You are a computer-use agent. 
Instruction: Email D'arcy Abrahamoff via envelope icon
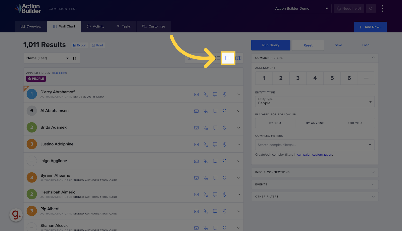[x=196, y=94]
